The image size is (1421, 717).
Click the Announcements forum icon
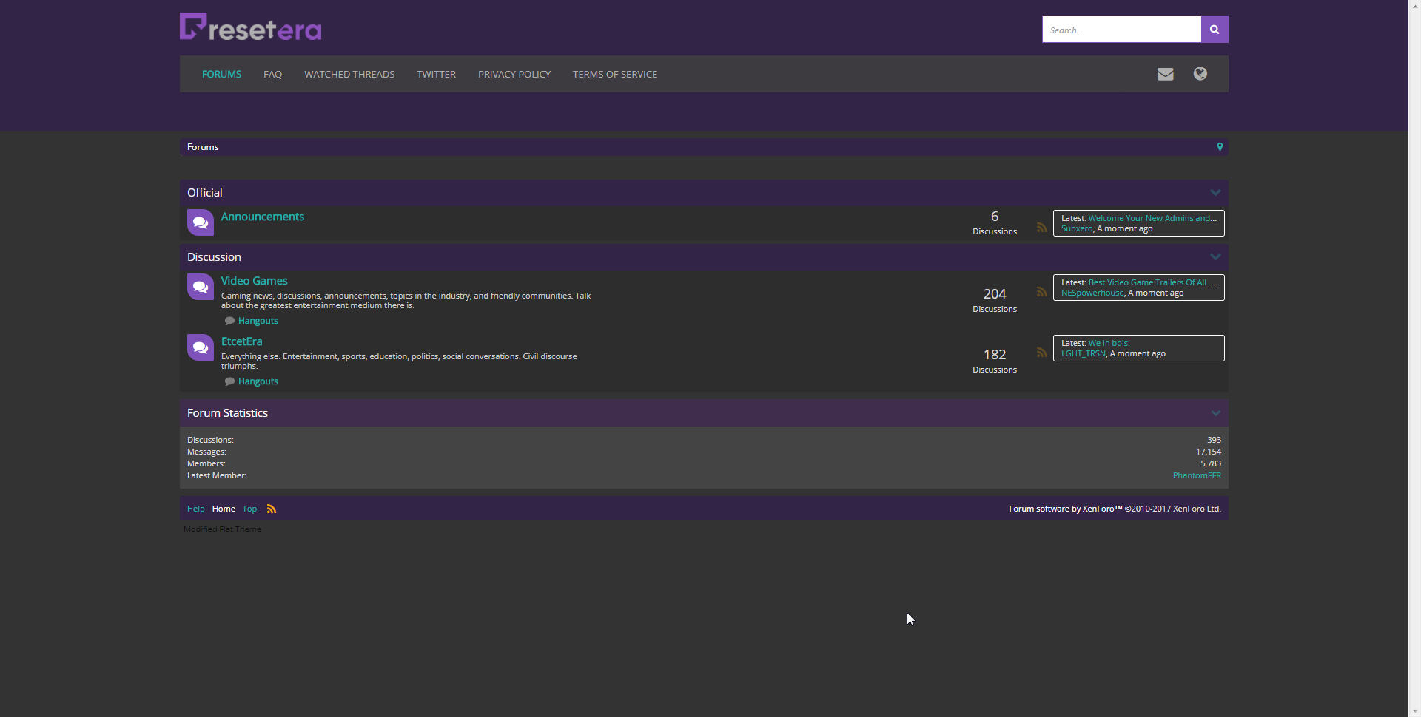click(200, 222)
